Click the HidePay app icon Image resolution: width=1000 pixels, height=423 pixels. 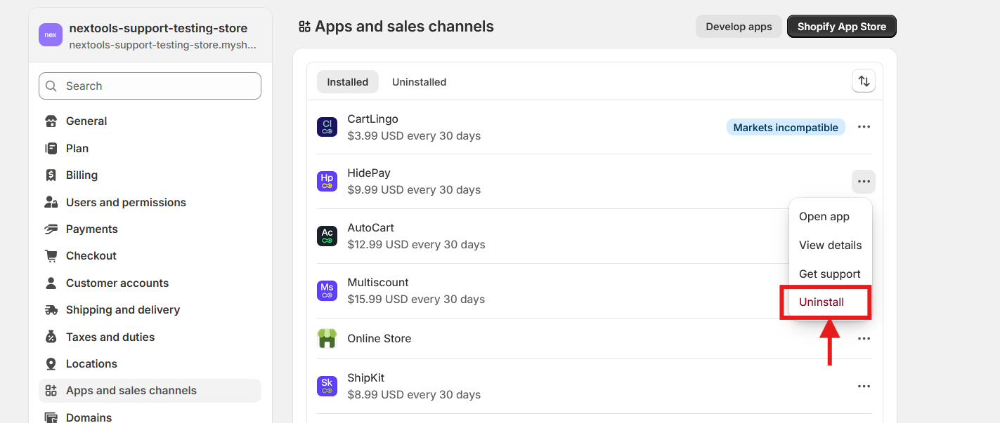tap(327, 182)
